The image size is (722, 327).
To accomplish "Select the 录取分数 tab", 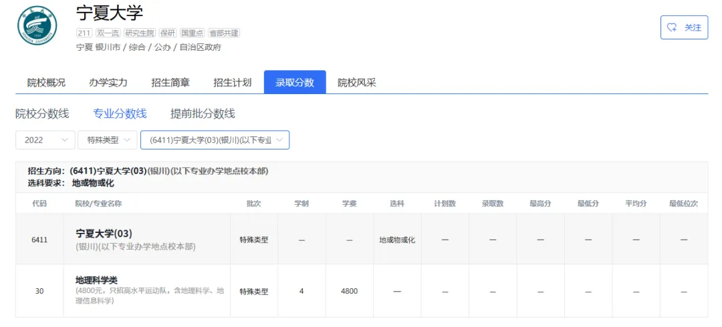I will pos(295,83).
